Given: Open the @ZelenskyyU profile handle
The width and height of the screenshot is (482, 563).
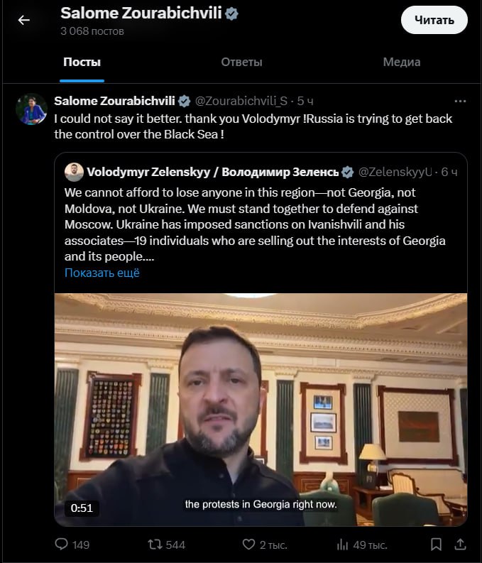Looking at the screenshot, I should [395, 172].
